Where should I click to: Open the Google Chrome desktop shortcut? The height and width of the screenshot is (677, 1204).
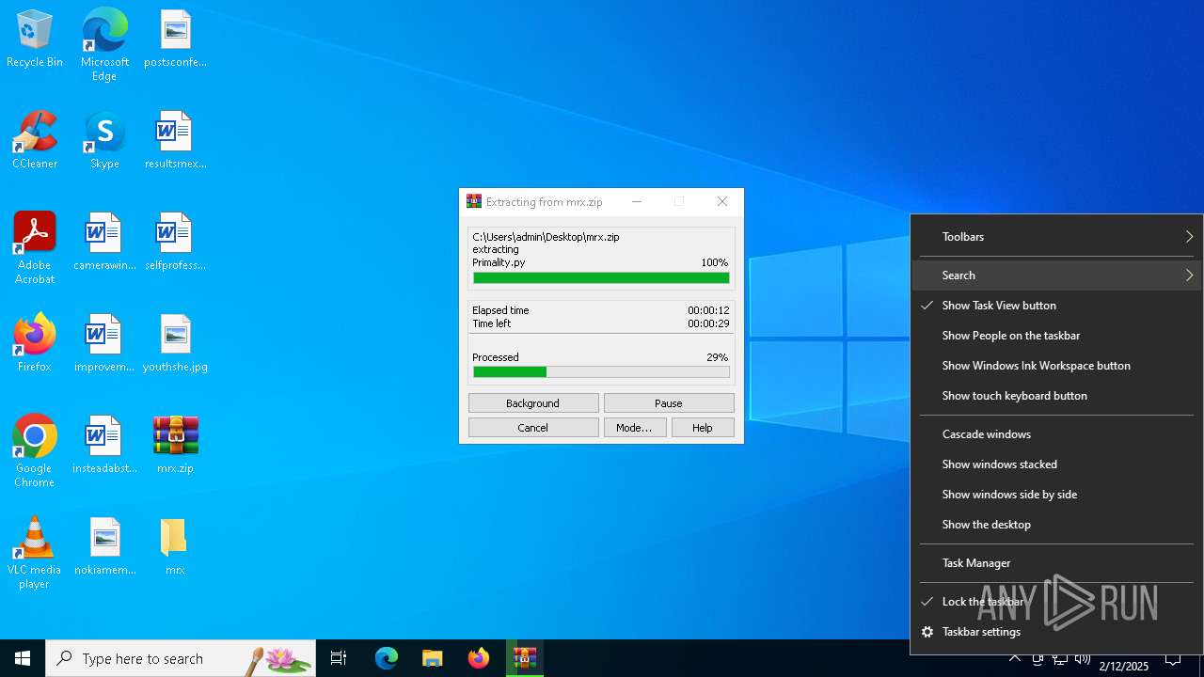[35, 451]
